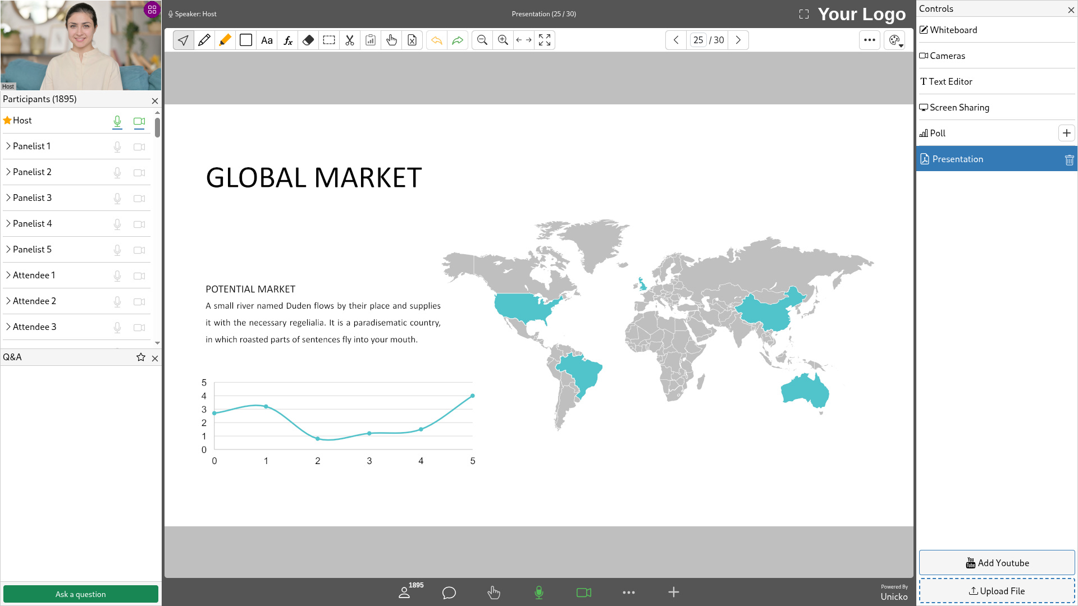Open Screen Sharing from Controls
Screen dimensions: 1078x606
pos(997,107)
